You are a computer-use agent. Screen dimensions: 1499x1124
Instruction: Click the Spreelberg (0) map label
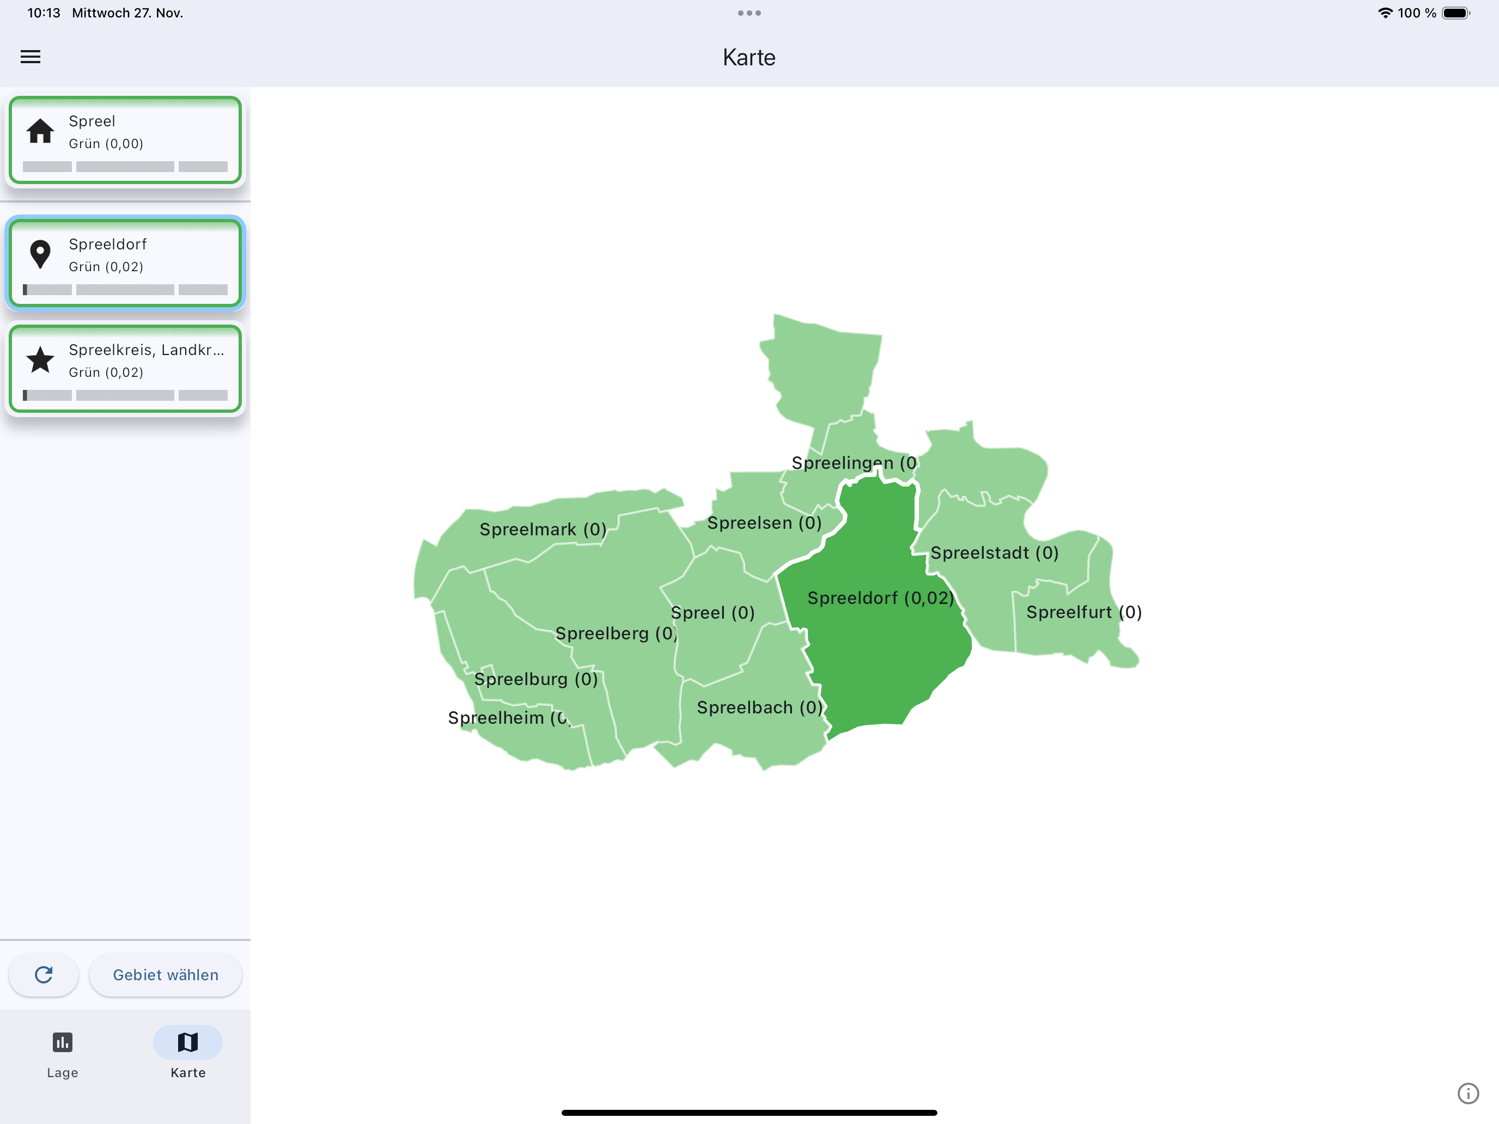coord(616,633)
